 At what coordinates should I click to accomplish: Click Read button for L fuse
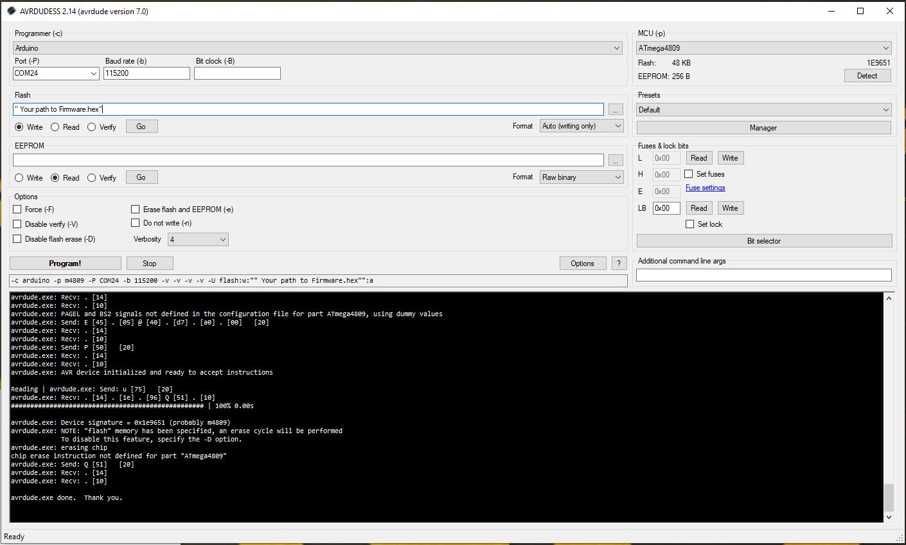[699, 158]
